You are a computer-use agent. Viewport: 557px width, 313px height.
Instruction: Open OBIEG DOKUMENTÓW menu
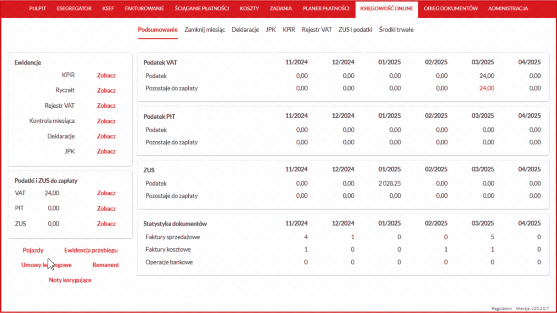pyautogui.click(x=450, y=8)
